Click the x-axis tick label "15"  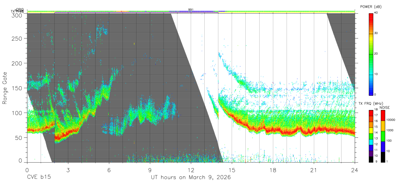(232, 170)
